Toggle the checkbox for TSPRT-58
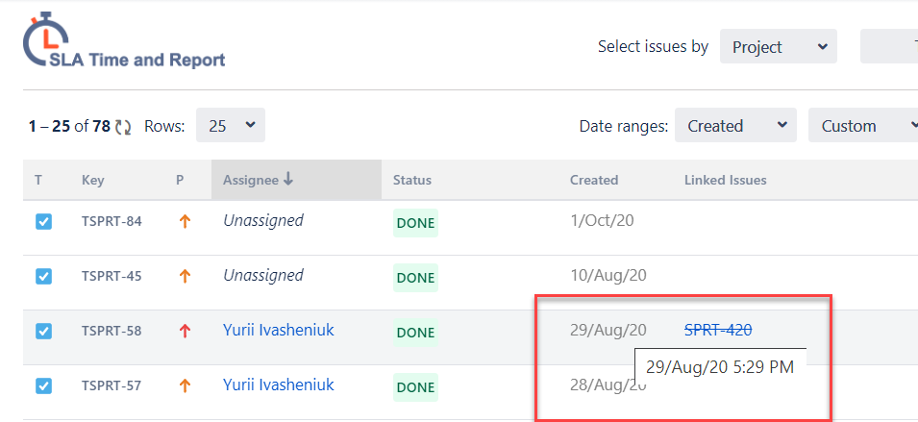 click(x=43, y=332)
